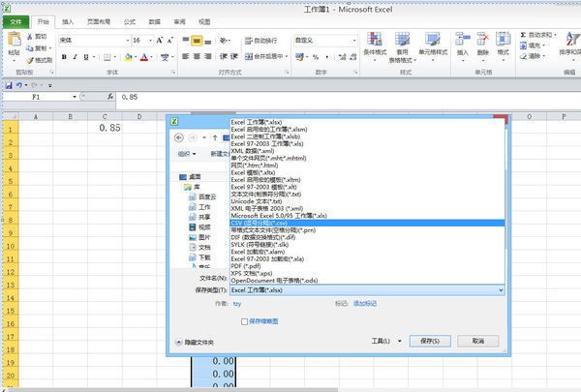Click the Name Box showing F1
This screenshot has height=392, width=581.
coord(39,98)
